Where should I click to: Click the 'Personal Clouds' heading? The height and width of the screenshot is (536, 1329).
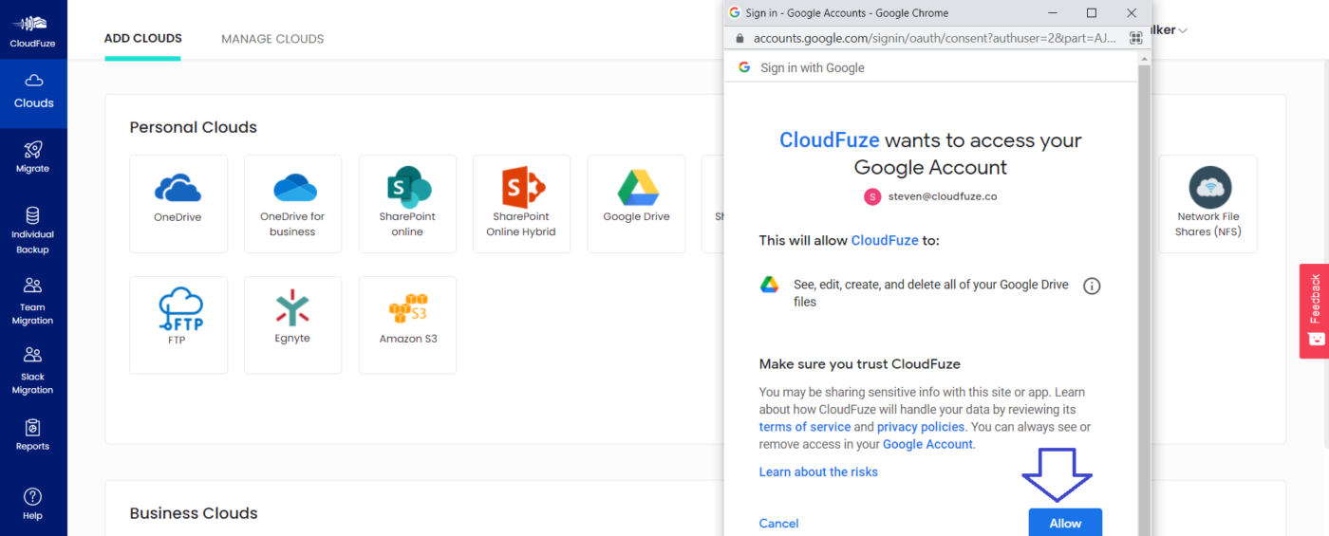pyautogui.click(x=194, y=127)
